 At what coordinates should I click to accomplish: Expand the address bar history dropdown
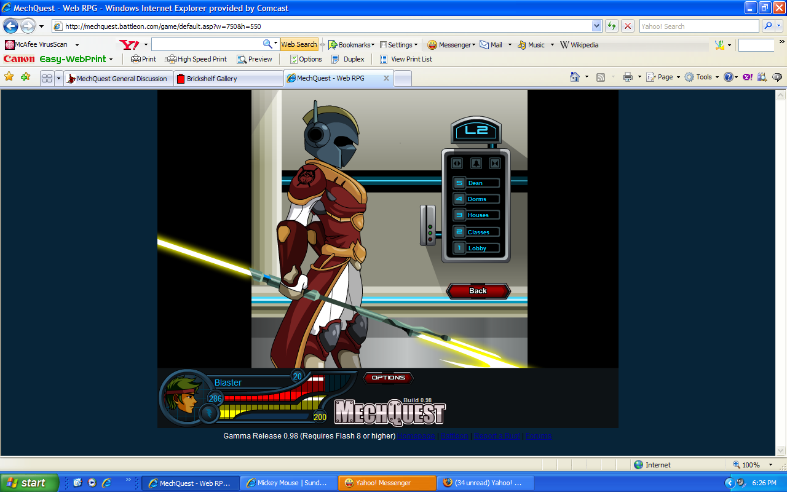[x=596, y=26]
